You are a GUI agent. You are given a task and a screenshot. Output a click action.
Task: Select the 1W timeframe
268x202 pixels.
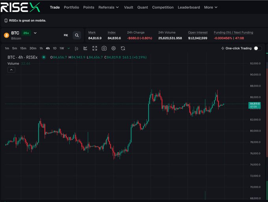click(62, 48)
